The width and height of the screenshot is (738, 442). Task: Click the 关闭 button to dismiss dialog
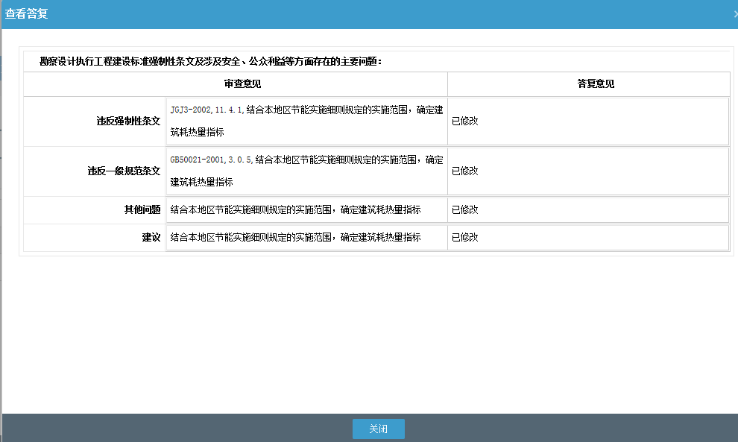pyautogui.click(x=378, y=429)
